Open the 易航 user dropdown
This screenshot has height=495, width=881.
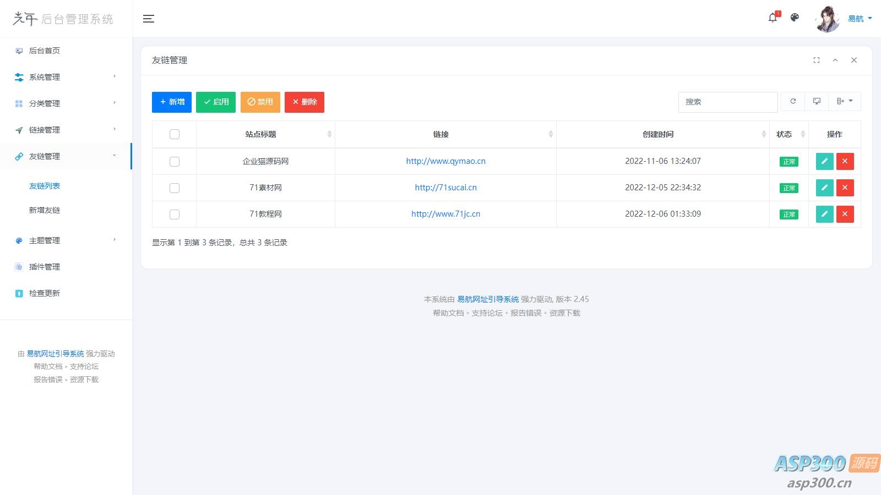click(860, 19)
